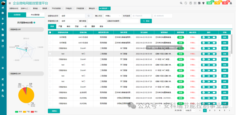Tick checkbox for Door#1 row at 08:48:02

[50, 70]
